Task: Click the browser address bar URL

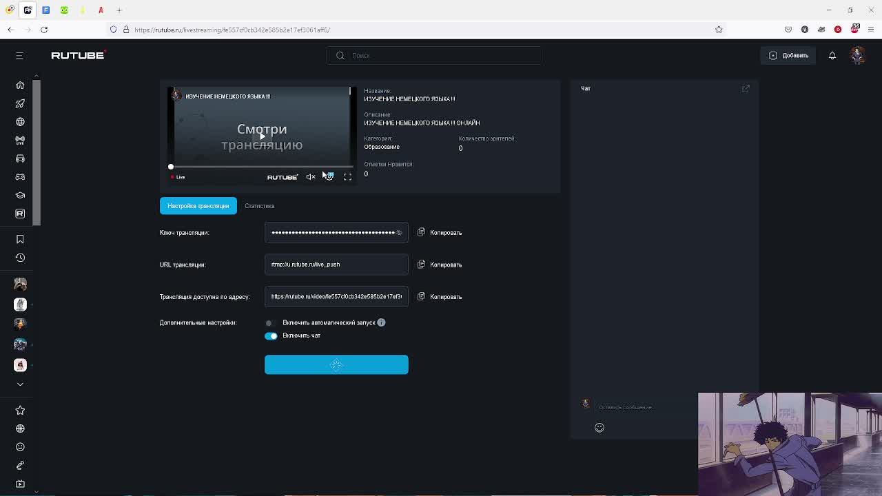Action: [232, 30]
